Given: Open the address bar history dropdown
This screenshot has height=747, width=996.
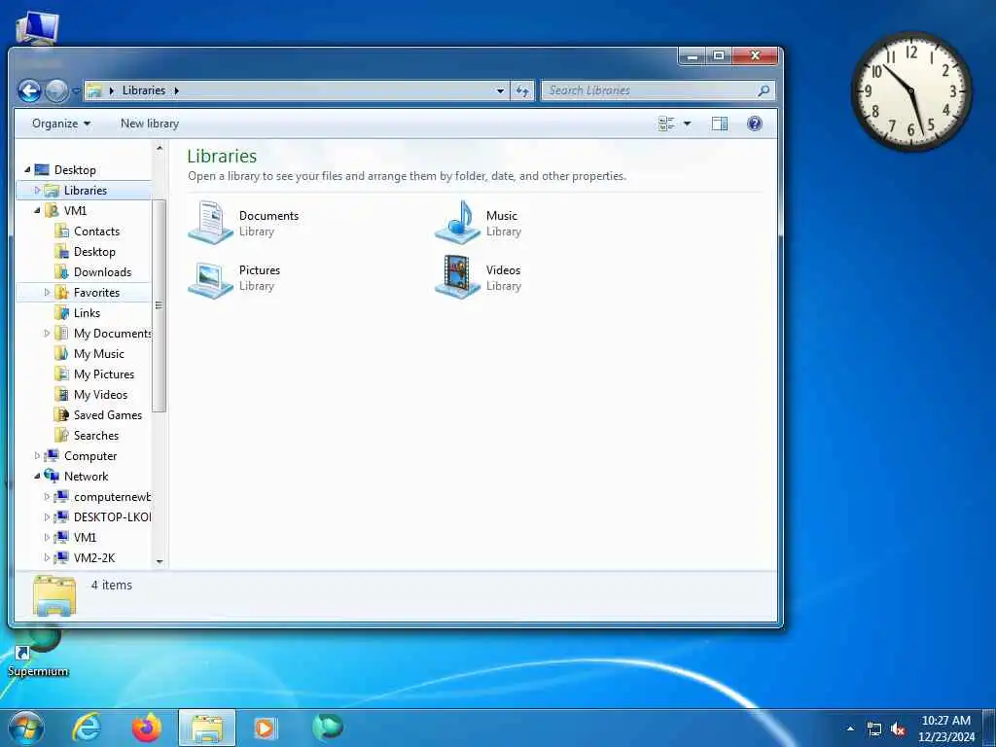Looking at the screenshot, I should click(x=501, y=90).
